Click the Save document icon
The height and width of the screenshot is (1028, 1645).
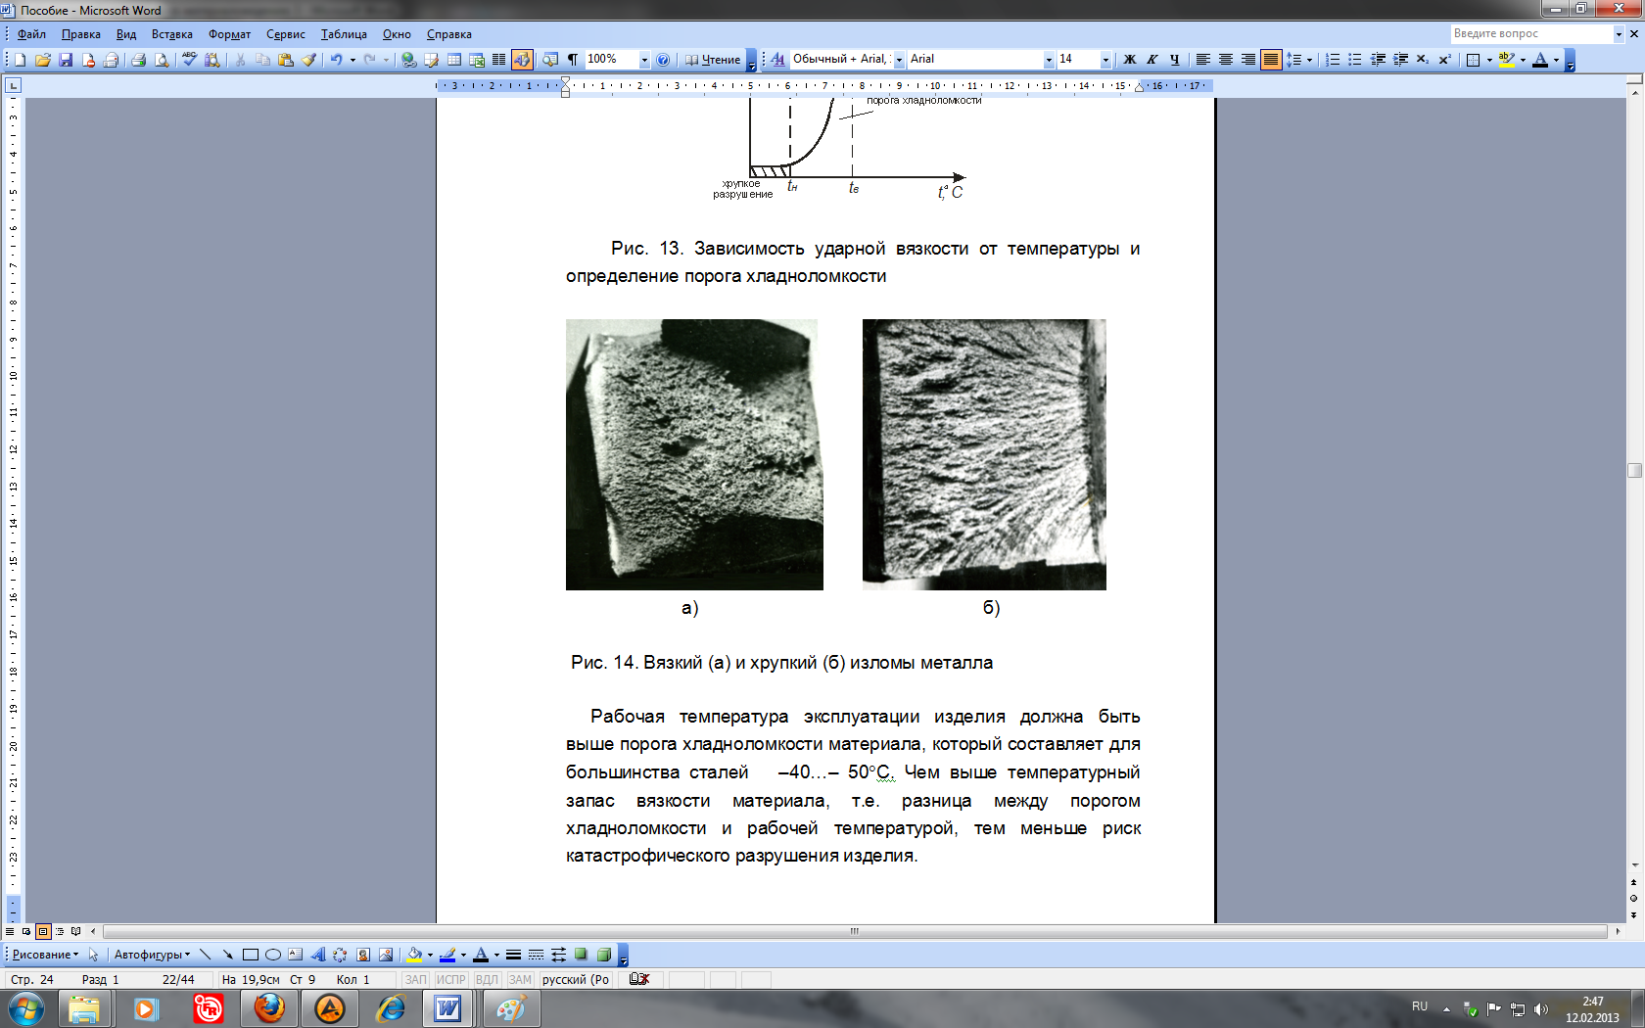[x=66, y=60]
